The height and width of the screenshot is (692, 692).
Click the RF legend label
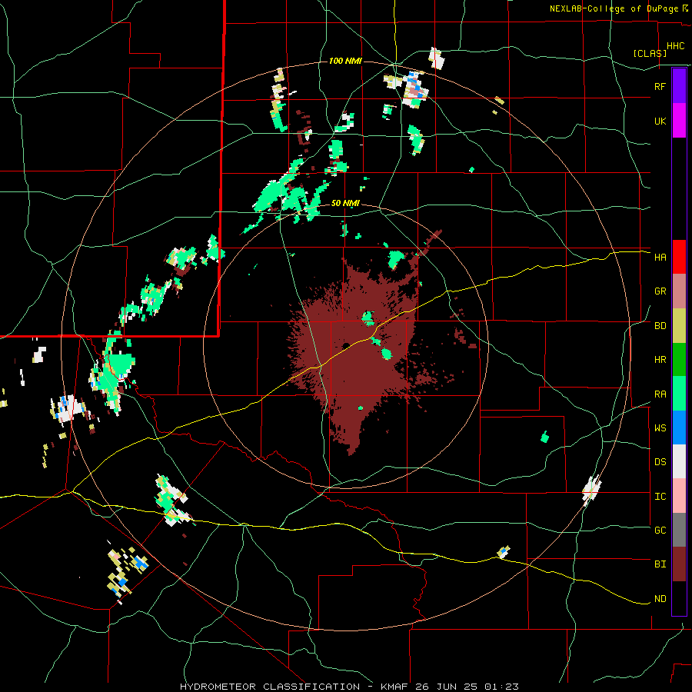tap(660, 86)
